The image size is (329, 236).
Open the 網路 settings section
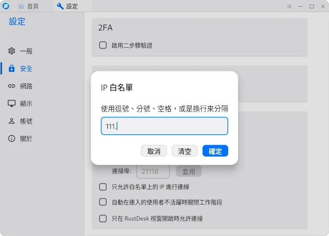click(26, 86)
